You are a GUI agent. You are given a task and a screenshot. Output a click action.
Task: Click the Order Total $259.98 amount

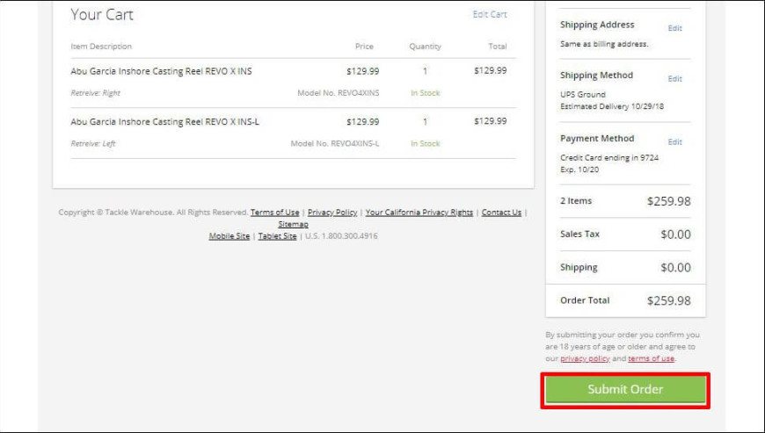point(668,301)
